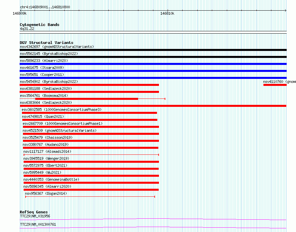Click the 146810k ruler label

coord(167,13)
